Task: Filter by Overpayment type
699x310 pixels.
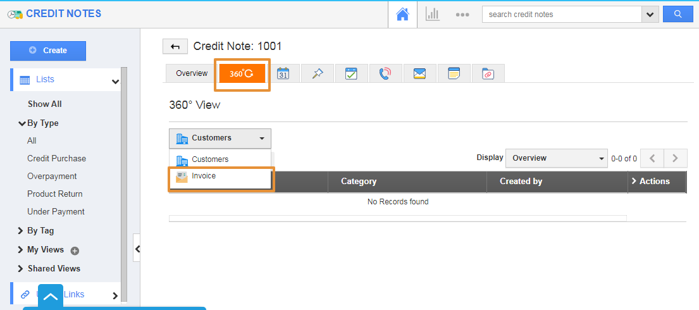Action: [52, 176]
